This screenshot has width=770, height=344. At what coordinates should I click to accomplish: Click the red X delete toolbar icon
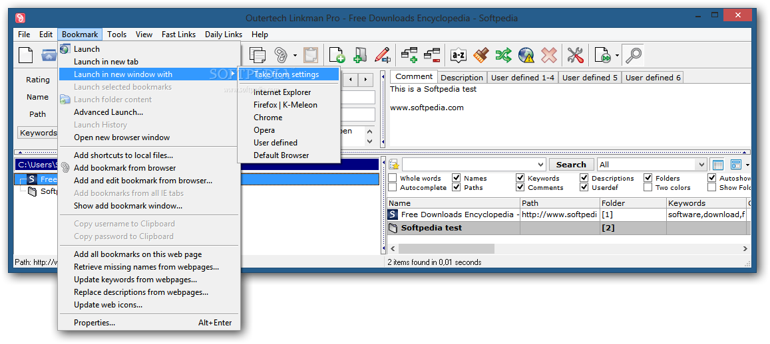(x=548, y=55)
